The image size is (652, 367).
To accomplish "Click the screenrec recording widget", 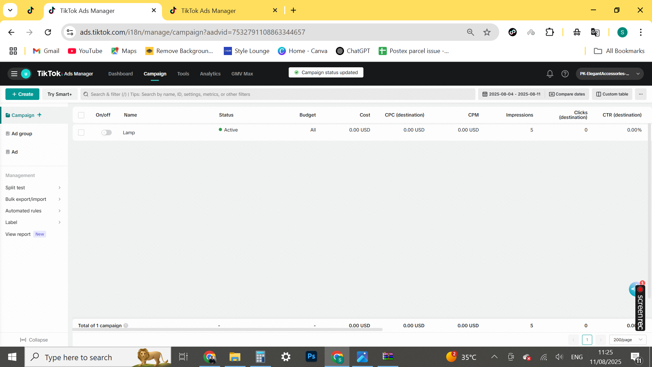I will point(640,308).
